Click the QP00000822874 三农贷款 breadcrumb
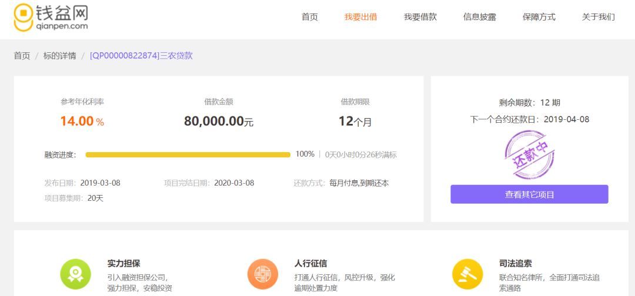Screen dimensions: 635x296 click(x=141, y=56)
